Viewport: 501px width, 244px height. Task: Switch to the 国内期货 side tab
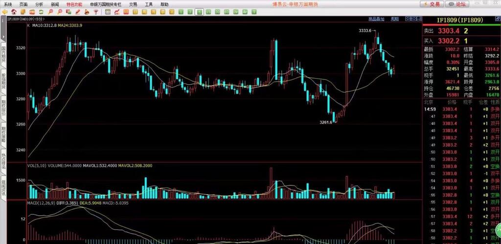tap(3, 54)
